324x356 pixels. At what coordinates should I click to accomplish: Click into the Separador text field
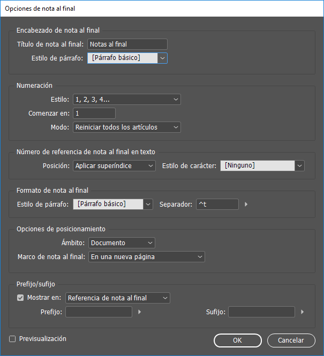pyautogui.click(x=217, y=204)
